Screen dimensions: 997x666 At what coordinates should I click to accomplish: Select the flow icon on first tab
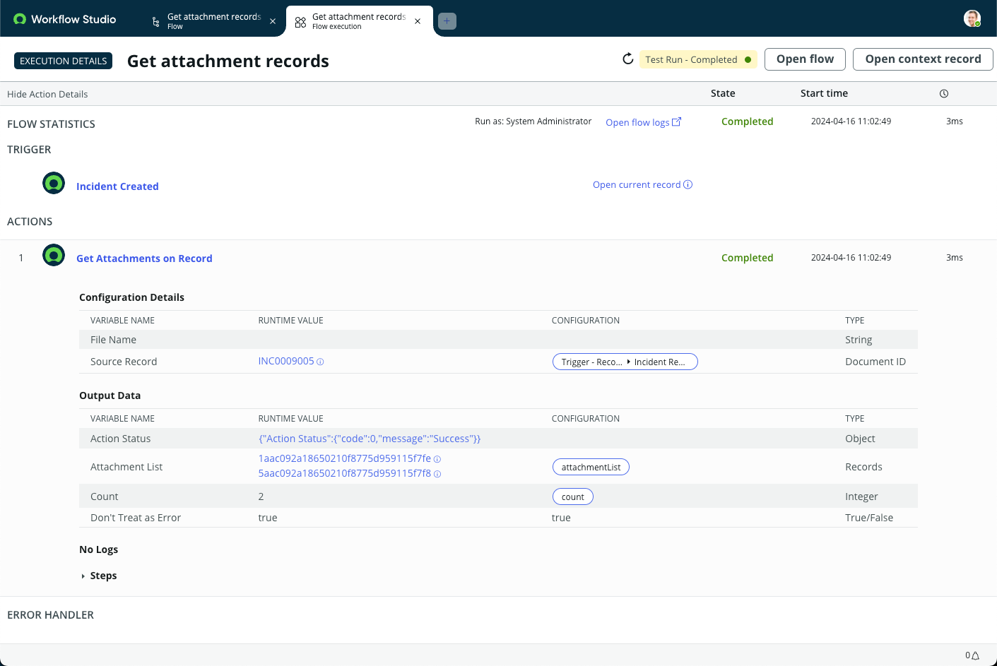155,22
